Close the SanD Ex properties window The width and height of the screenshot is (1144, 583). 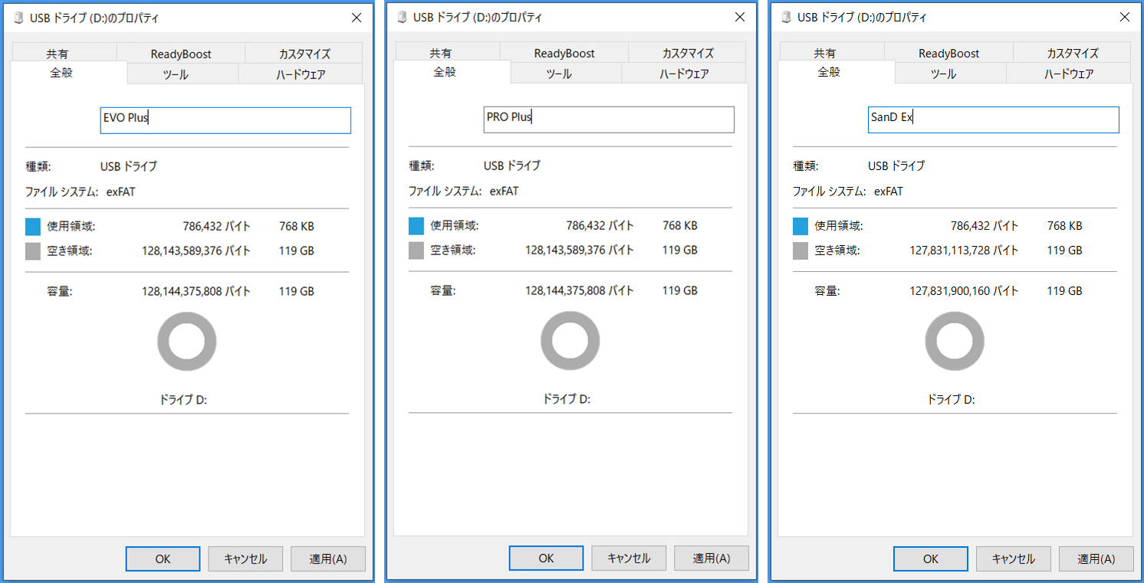[x=1125, y=17]
